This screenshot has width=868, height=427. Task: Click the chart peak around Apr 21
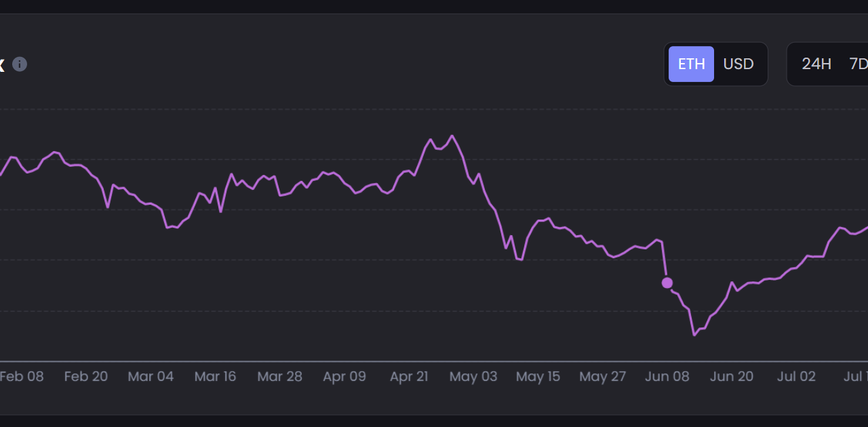tap(450, 136)
